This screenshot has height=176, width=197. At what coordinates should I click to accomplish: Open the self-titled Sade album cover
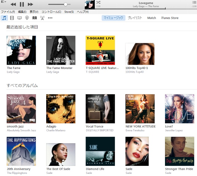pos(137,151)
